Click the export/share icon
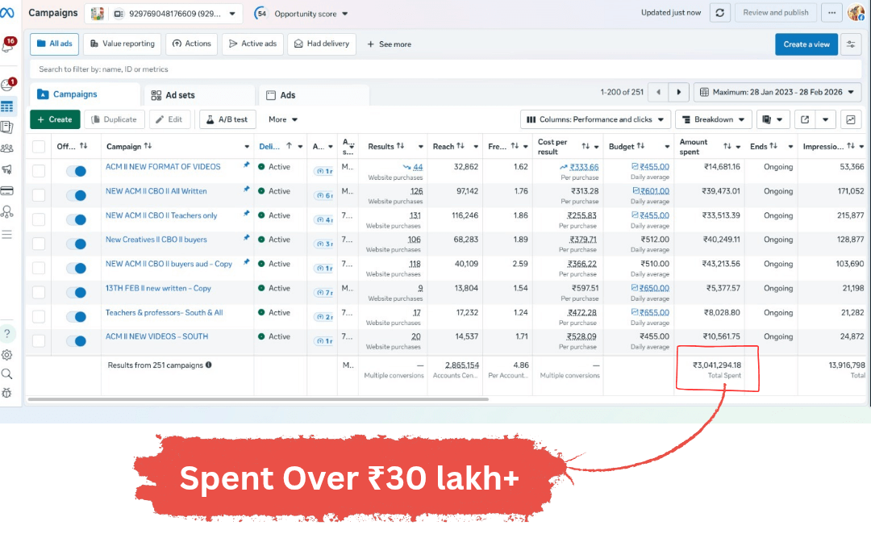This screenshot has width=871, height=534. coord(804,119)
